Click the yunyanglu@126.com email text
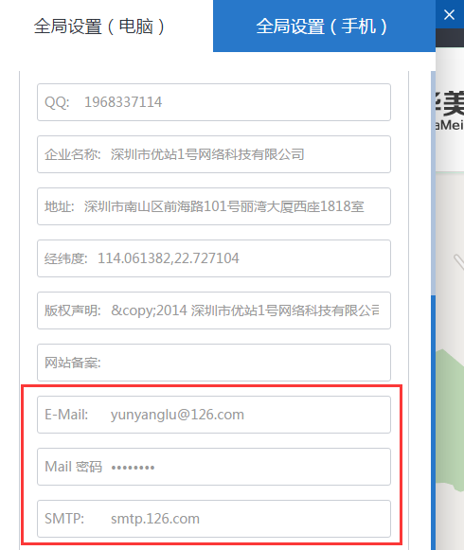Screen dimensions: 464x550 point(177,415)
